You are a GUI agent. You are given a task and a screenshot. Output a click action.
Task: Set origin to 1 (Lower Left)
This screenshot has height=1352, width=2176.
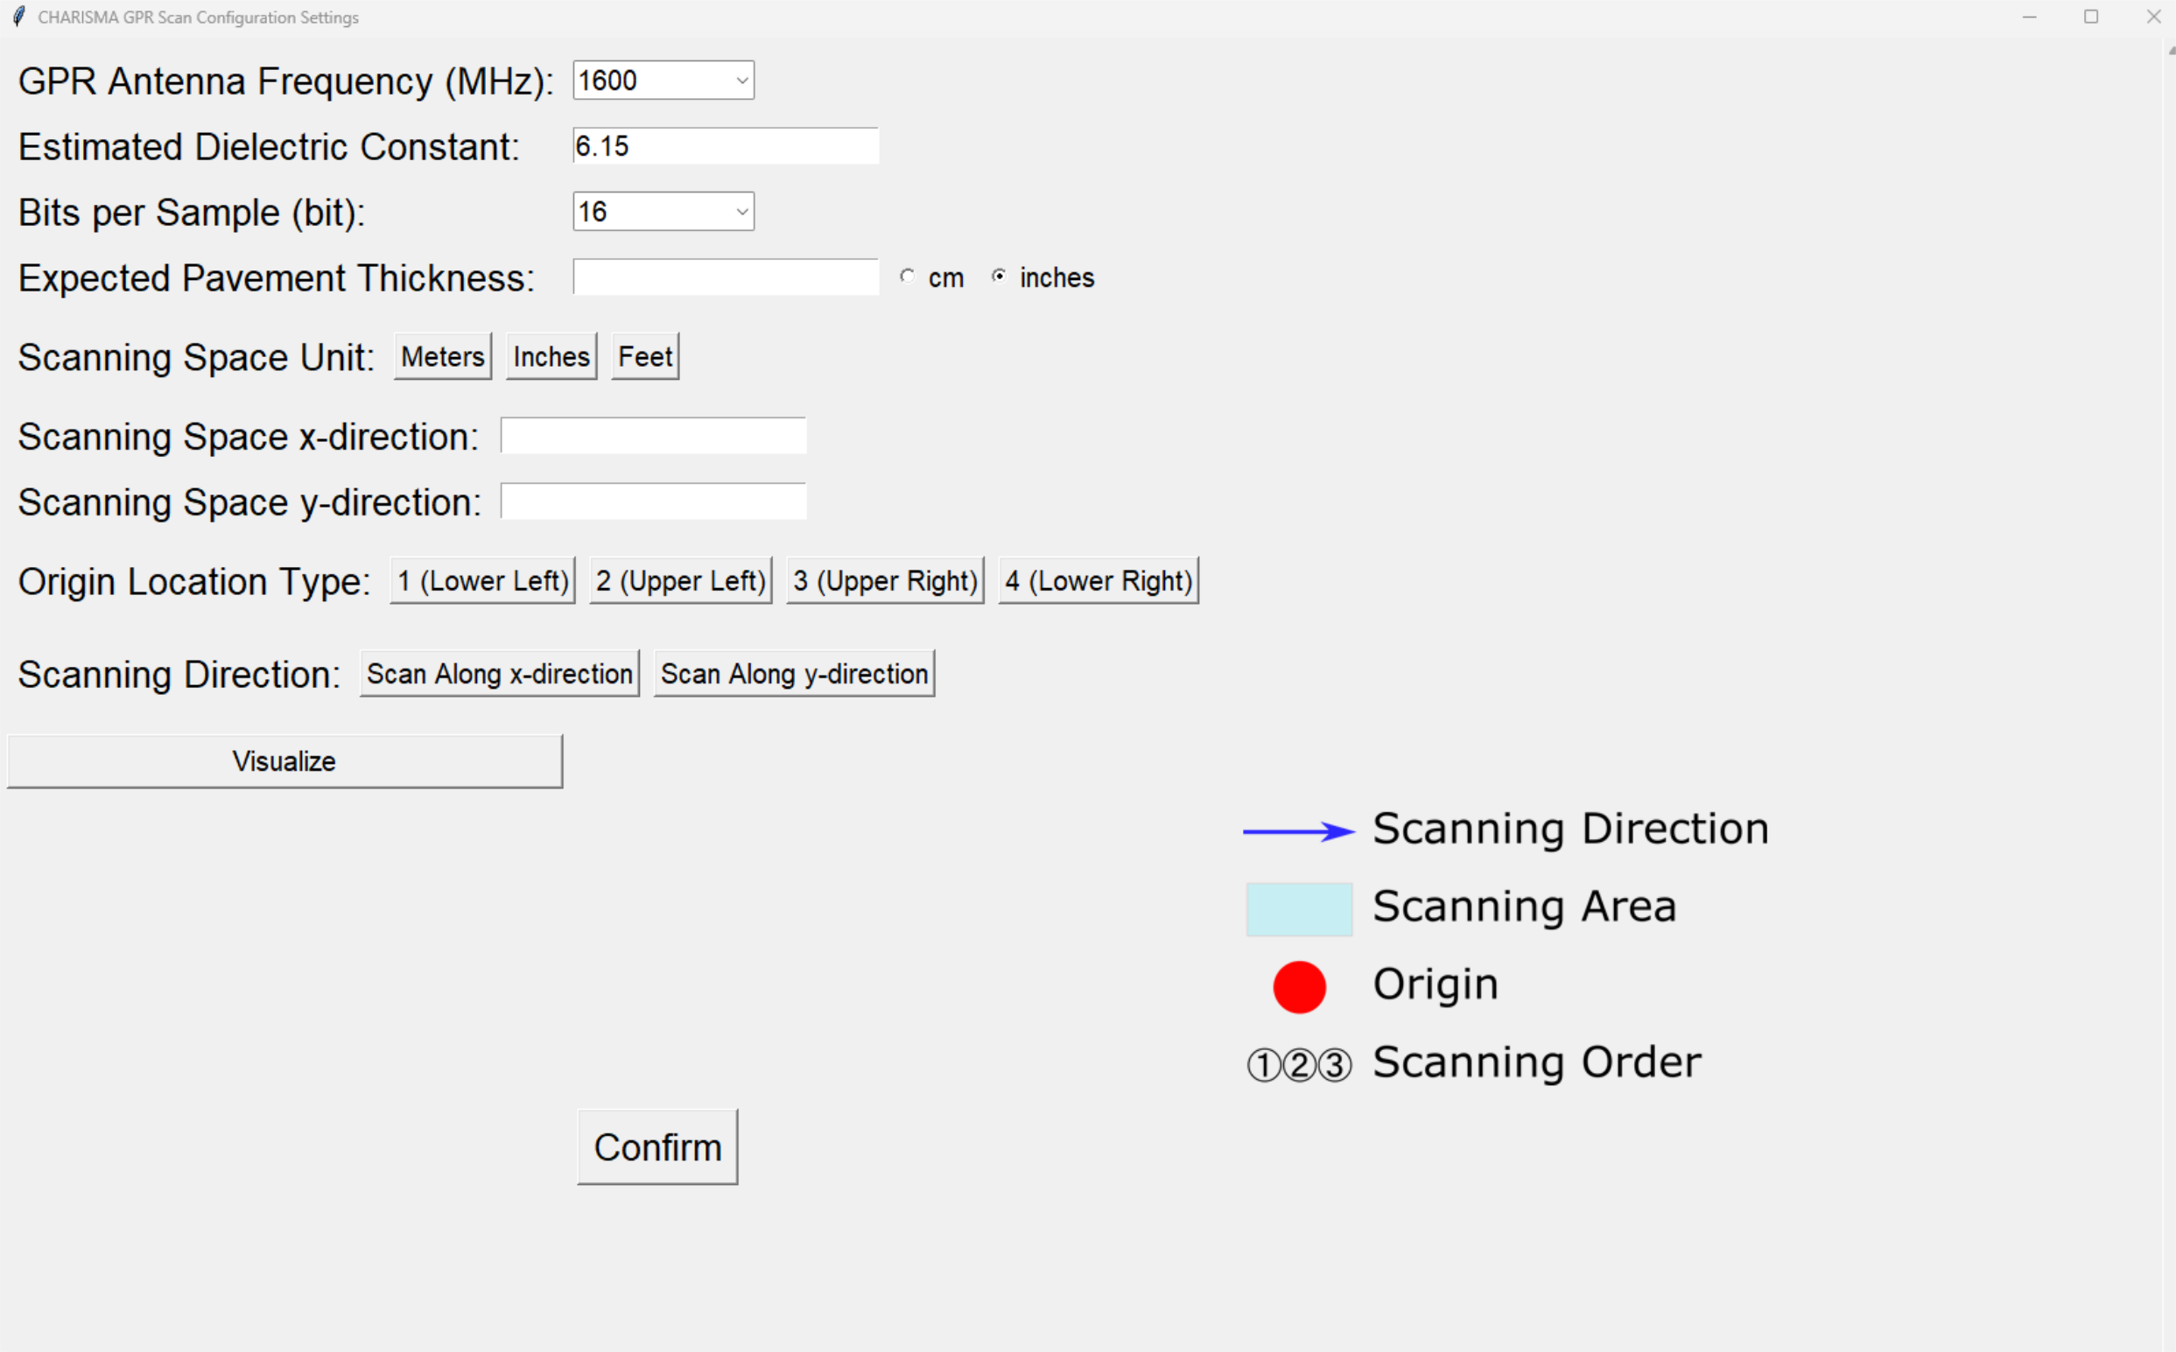482,581
